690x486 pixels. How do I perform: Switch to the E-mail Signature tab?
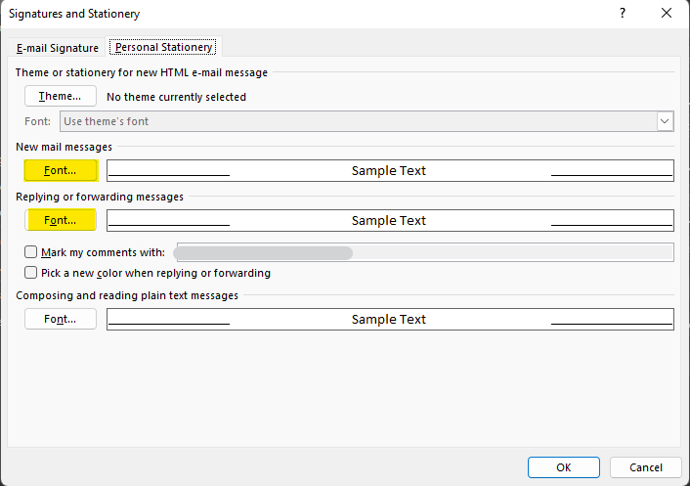(58, 48)
